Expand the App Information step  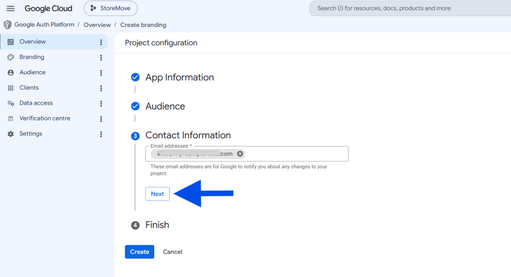[180, 77]
